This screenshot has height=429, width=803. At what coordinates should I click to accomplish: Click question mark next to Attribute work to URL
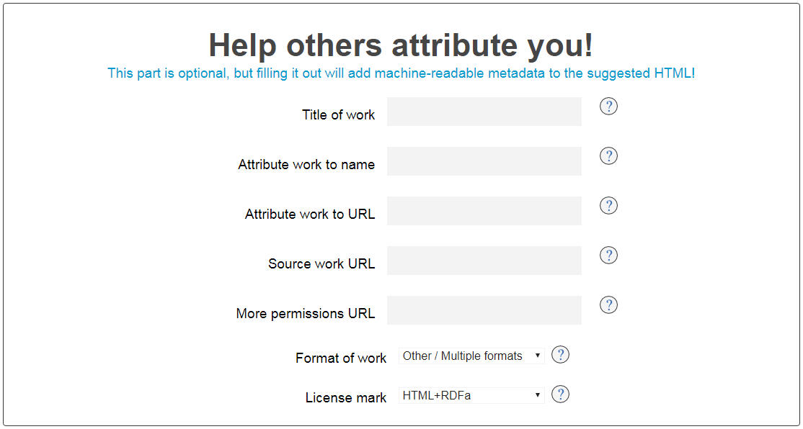pyautogui.click(x=608, y=206)
